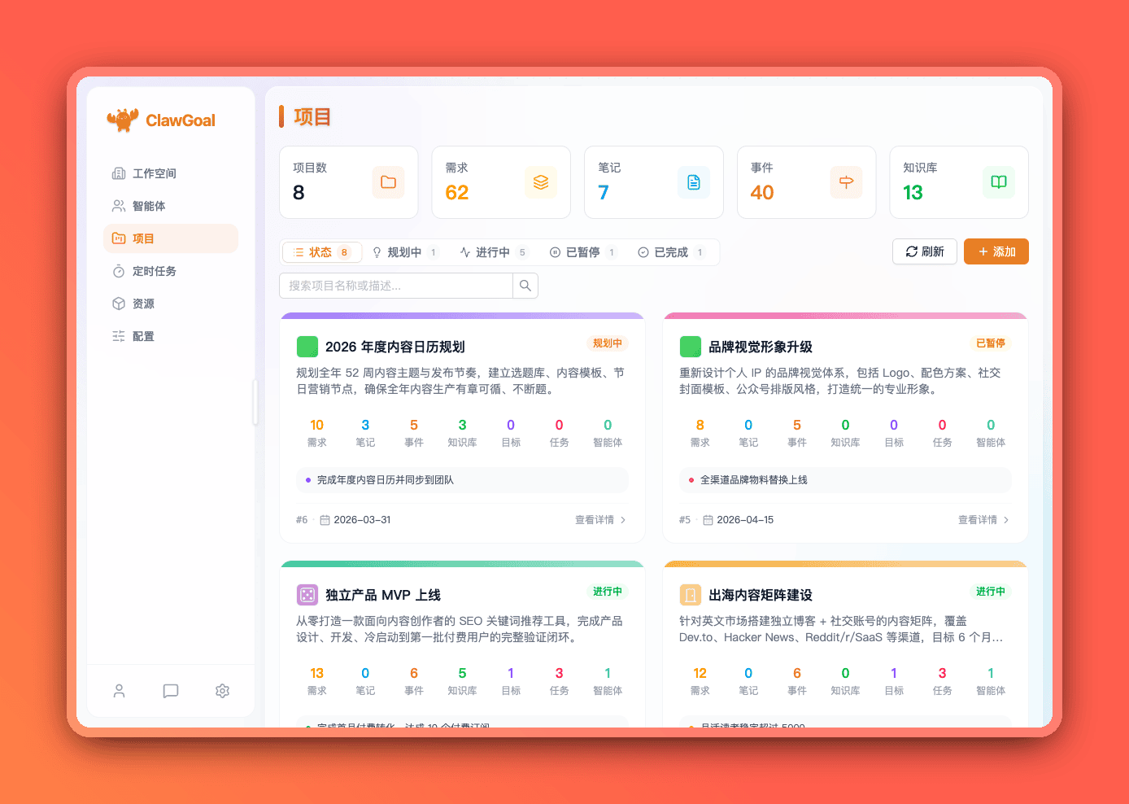Click the search magnifier button
The height and width of the screenshot is (804, 1129).
pos(525,286)
